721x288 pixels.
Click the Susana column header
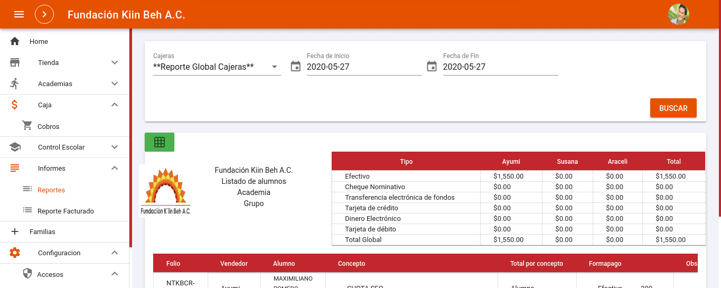click(567, 162)
